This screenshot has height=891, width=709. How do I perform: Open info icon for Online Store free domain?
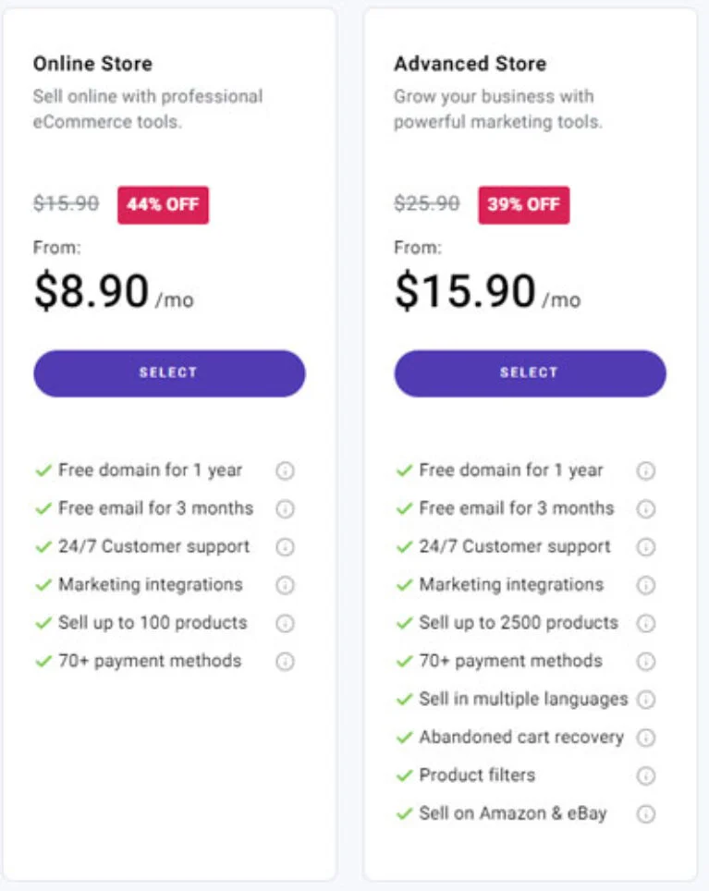(285, 470)
